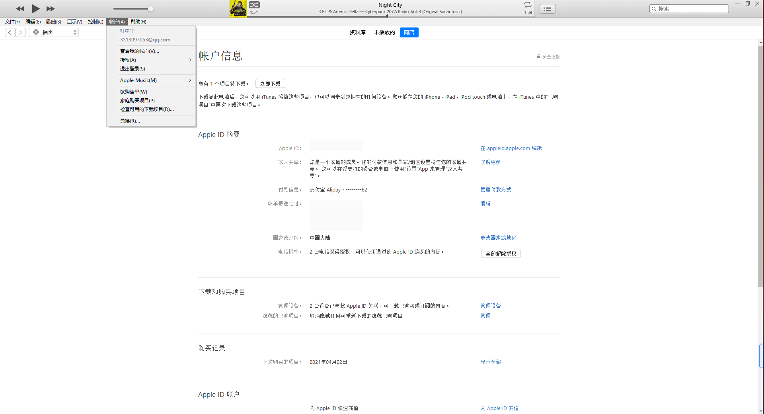Open the Up Next list icon
The image size is (764, 414).
tap(548, 9)
